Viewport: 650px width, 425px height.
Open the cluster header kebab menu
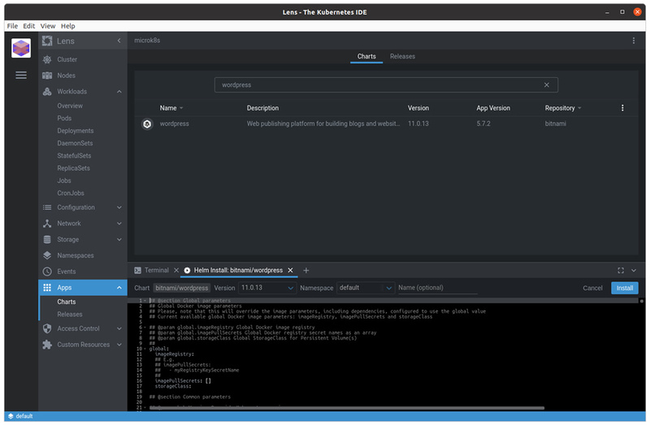coord(633,40)
